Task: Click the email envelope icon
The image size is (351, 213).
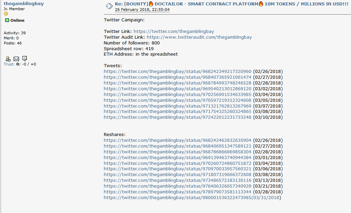Action: (x=16, y=59)
